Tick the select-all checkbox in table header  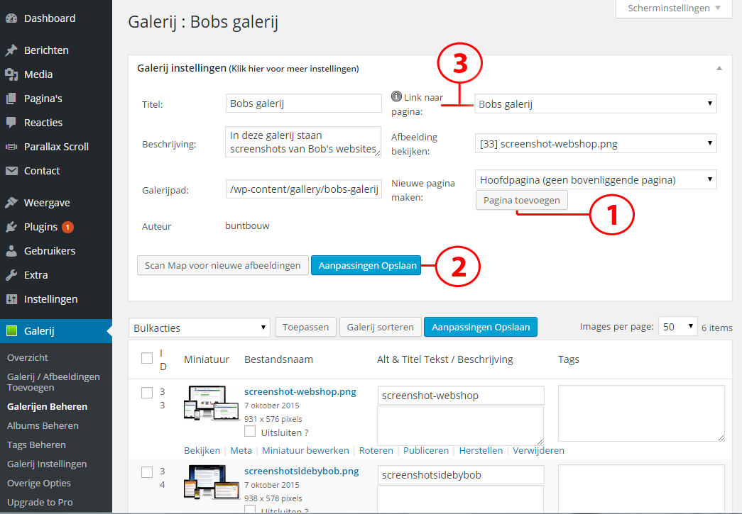click(x=147, y=358)
